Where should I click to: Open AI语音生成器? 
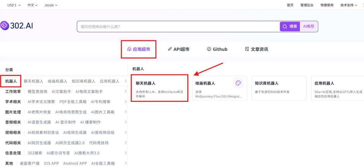tap(39, 122)
